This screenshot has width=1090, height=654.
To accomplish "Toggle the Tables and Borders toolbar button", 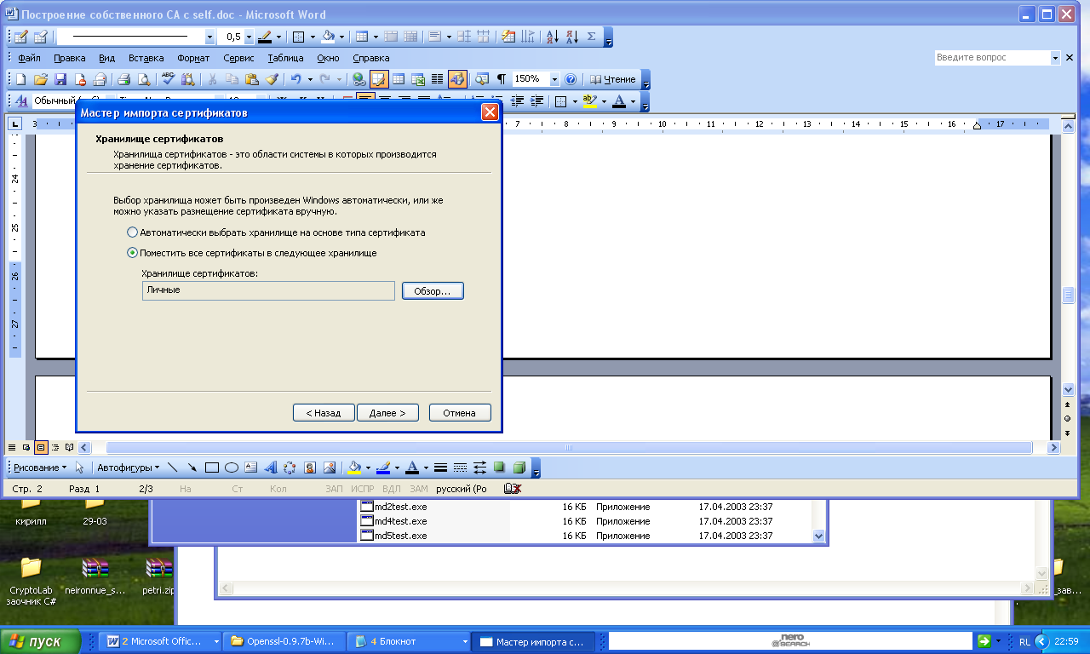I will 379,79.
